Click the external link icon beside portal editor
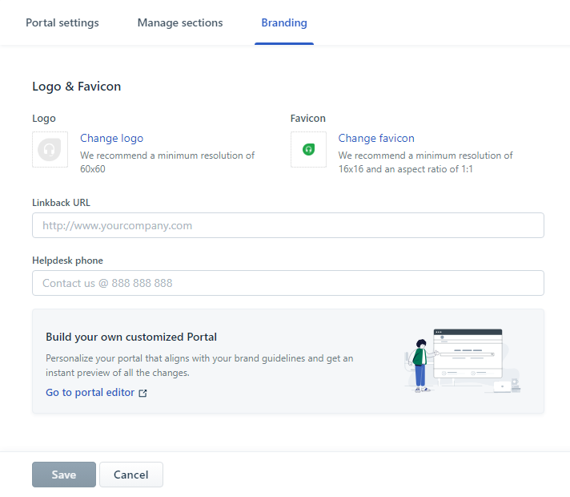570x497 pixels. pyautogui.click(x=143, y=394)
